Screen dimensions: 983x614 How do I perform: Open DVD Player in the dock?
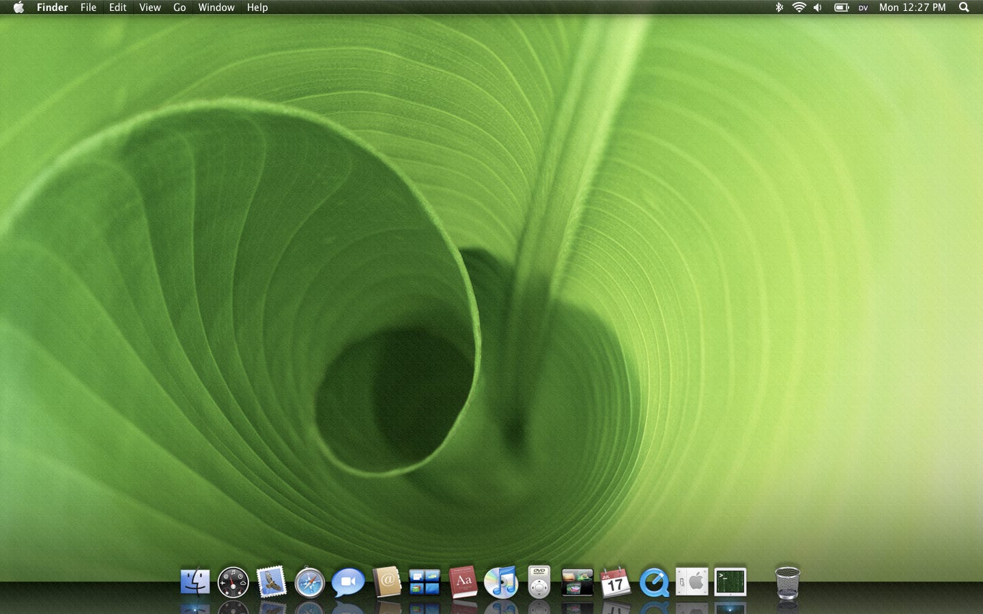click(x=539, y=582)
